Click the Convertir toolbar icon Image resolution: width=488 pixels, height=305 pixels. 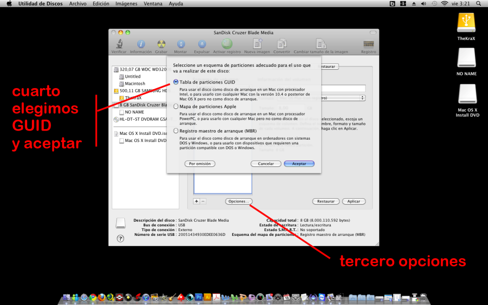point(282,44)
